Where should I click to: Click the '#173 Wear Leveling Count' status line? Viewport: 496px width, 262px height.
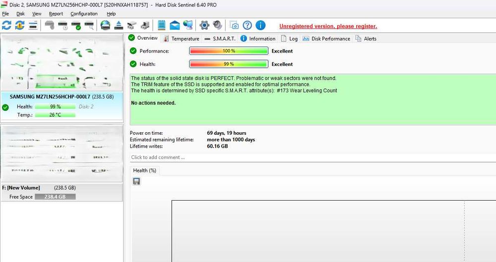(x=234, y=91)
